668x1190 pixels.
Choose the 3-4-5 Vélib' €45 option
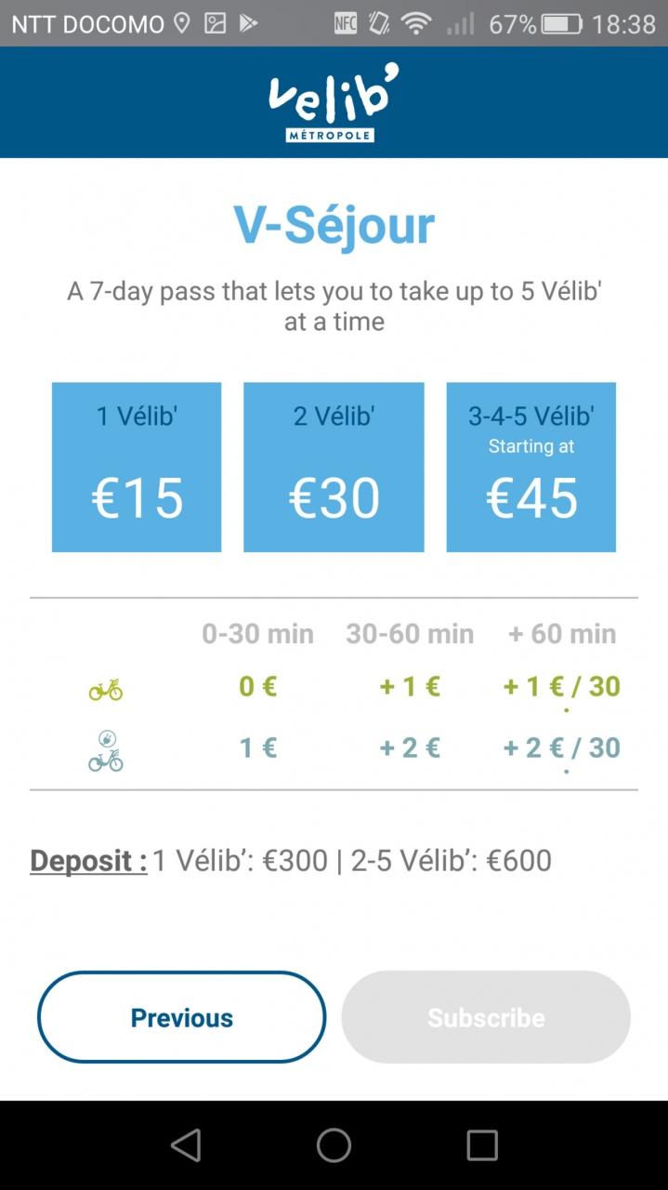(530, 467)
